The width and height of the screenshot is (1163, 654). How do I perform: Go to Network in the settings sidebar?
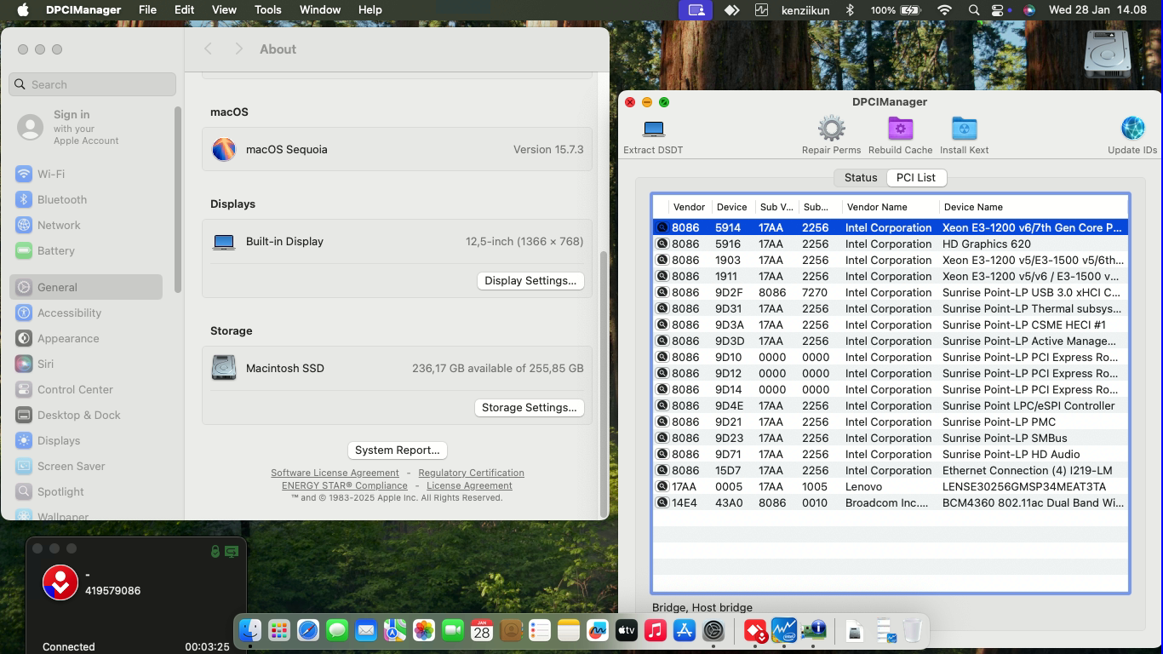tap(86, 225)
